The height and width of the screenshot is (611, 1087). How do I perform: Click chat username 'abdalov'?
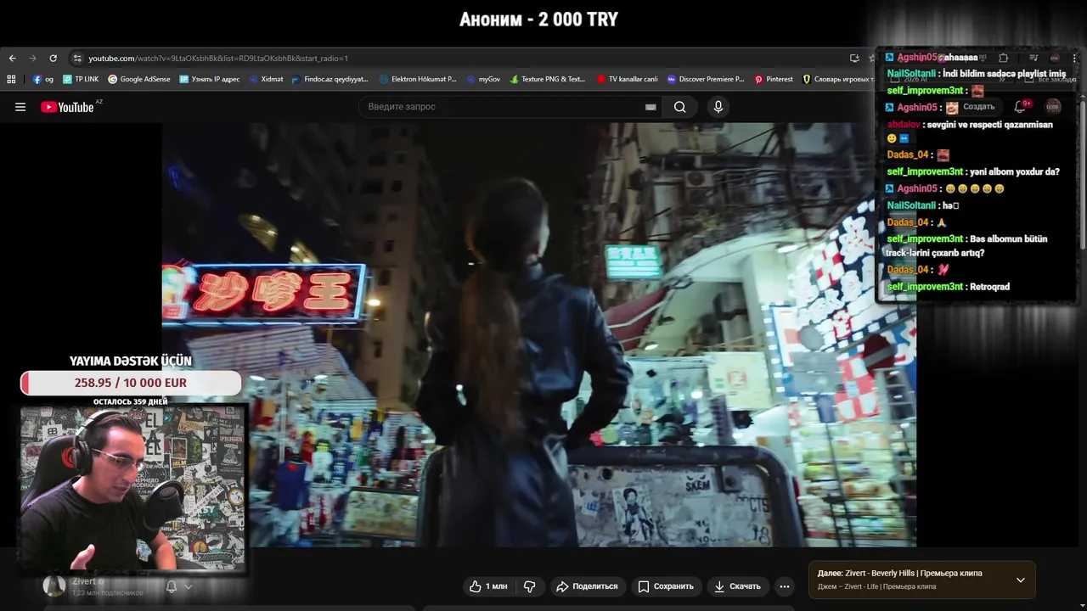tap(904, 125)
